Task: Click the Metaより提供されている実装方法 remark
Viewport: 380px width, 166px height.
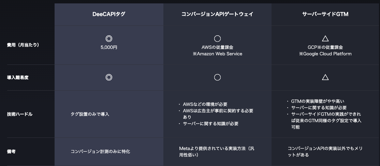Action: [217, 148]
